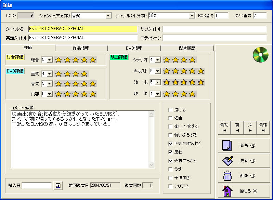The image size is (273, 200).
Task: Check the 怖い・ぶるぶる checkbox
Action: tap(170, 135)
